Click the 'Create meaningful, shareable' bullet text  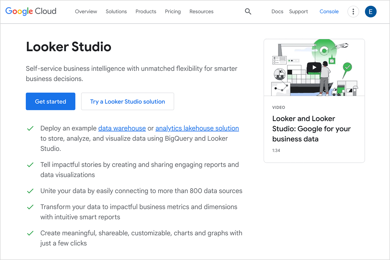141,238
